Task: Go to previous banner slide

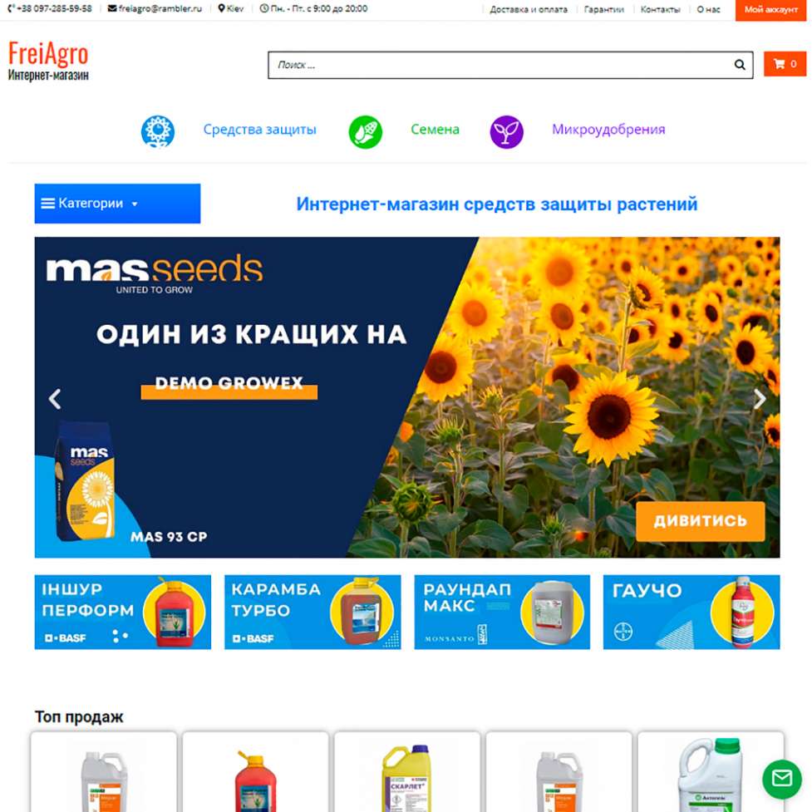Action: 55,399
